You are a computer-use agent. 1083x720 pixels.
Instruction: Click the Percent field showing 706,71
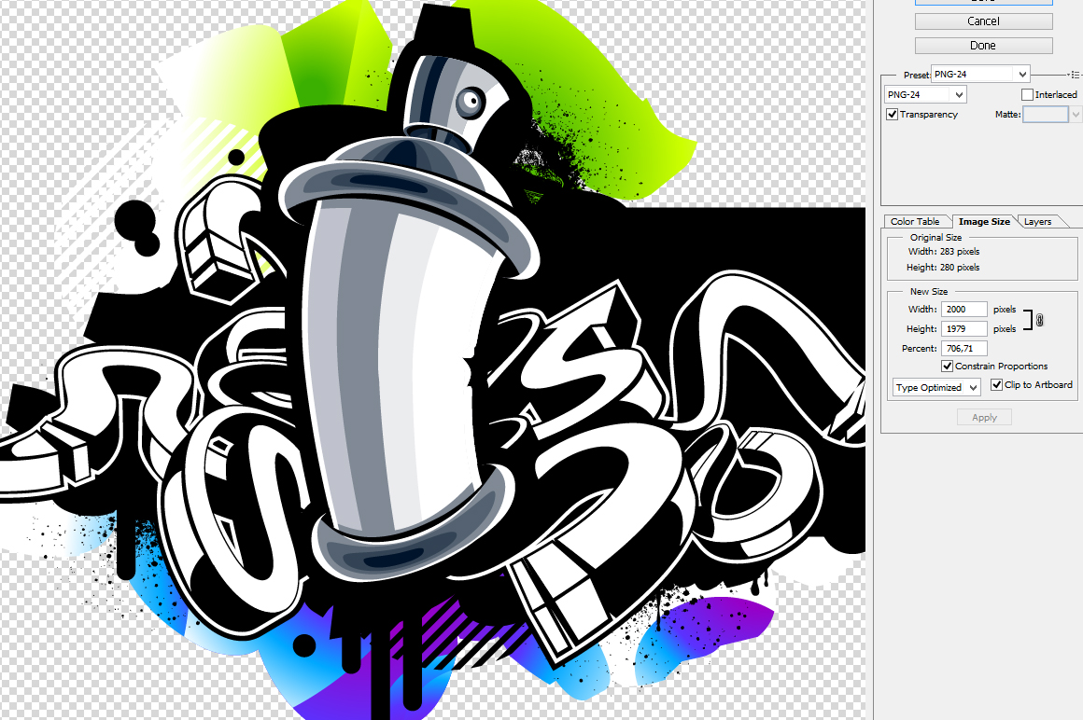click(963, 348)
